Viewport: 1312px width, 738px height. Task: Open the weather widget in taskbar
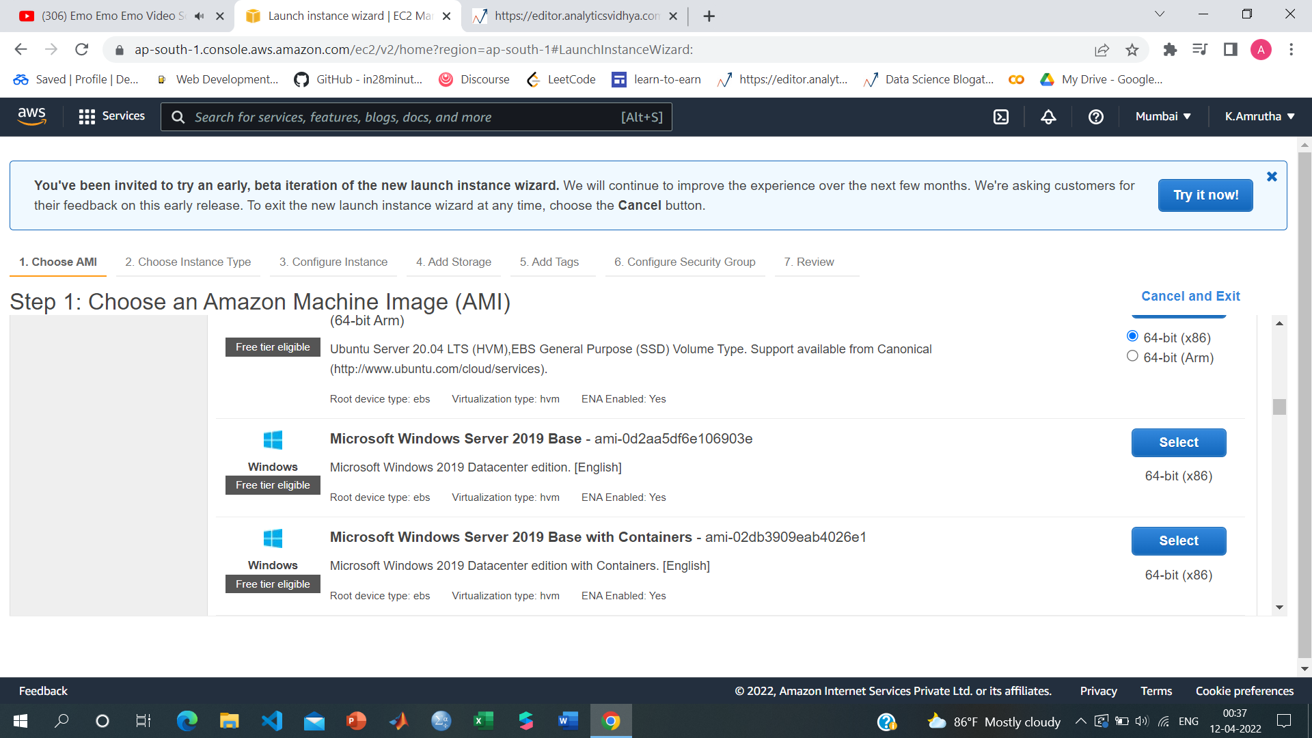pyautogui.click(x=994, y=722)
